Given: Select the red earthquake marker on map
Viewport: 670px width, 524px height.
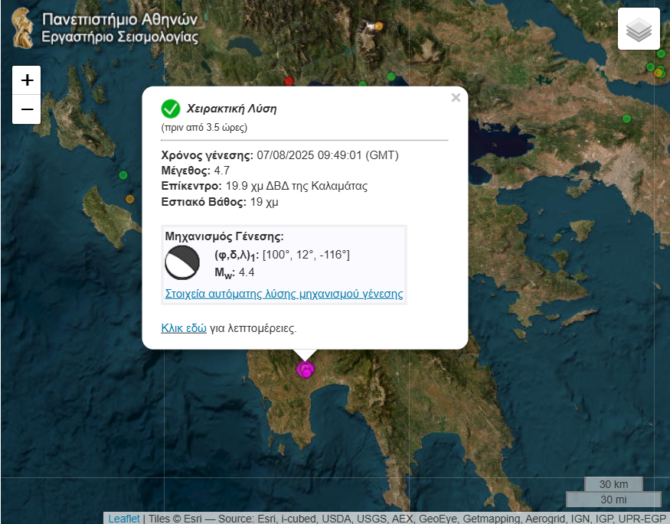Looking at the screenshot, I should click(x=289, y=81).
